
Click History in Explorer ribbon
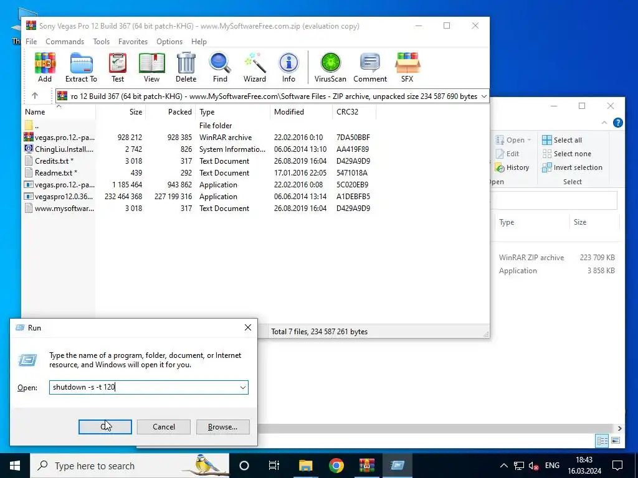pos(512,167)
